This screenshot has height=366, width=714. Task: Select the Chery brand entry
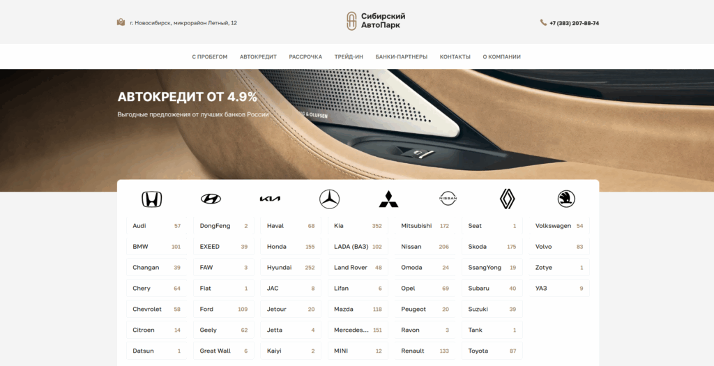157,289
